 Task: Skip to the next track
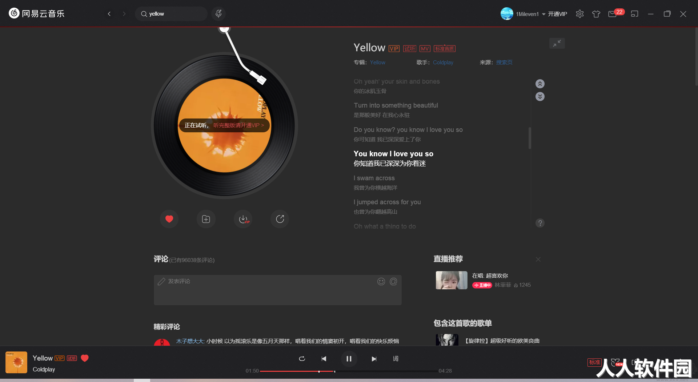(374, 359)
